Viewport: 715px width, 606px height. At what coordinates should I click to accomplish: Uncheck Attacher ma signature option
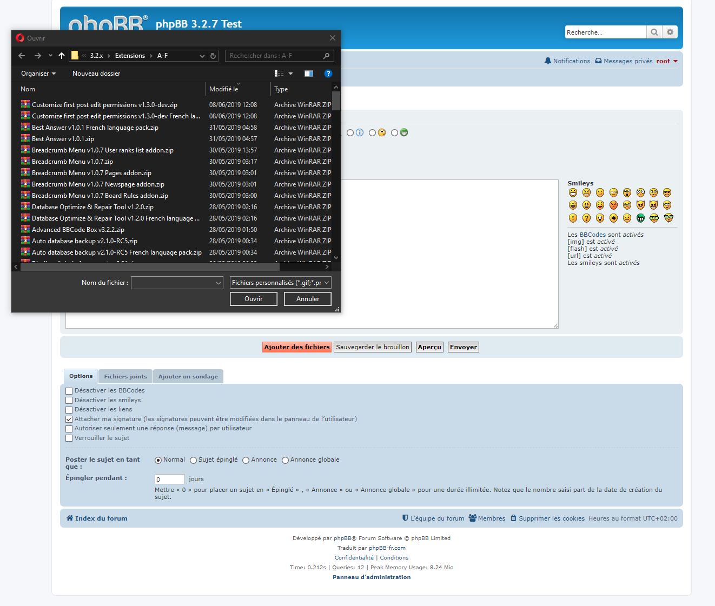point(69,419)
